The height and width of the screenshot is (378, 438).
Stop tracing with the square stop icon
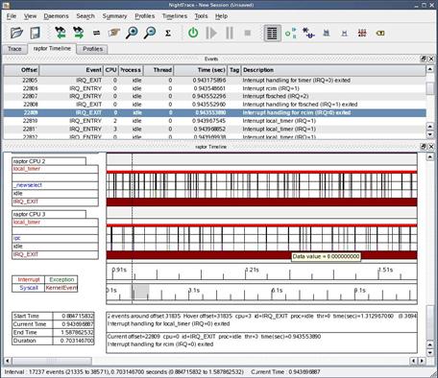(247, 33)
